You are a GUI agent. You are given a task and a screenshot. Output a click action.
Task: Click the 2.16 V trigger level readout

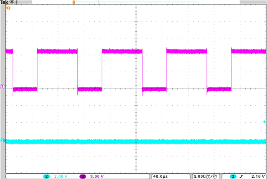point(258,177)
